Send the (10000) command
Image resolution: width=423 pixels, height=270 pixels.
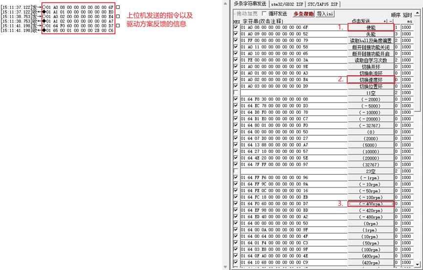371,152
